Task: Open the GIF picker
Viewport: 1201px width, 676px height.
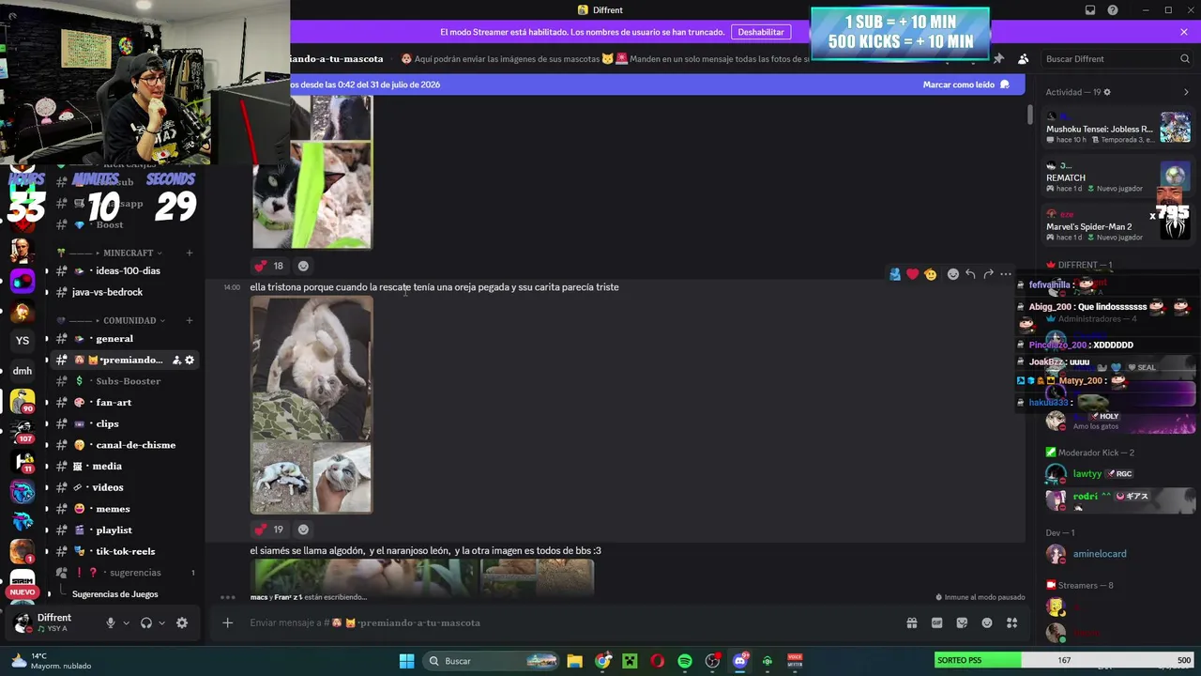Action: pyautogui.click(x=936, y=622)
